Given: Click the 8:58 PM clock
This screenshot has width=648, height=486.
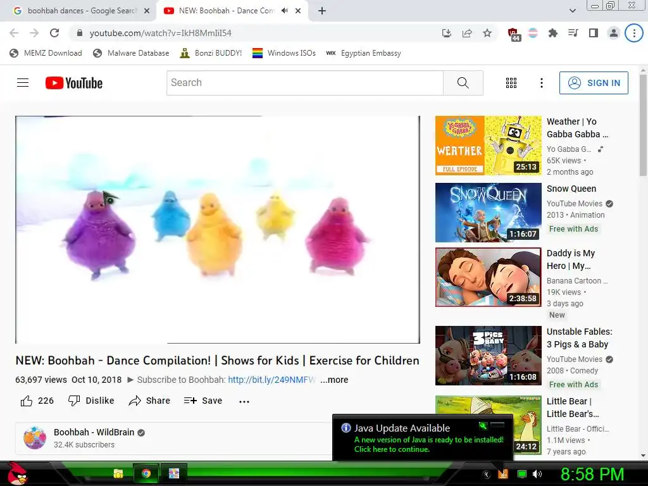Looking at the screenshot, I should coord(592,474).
